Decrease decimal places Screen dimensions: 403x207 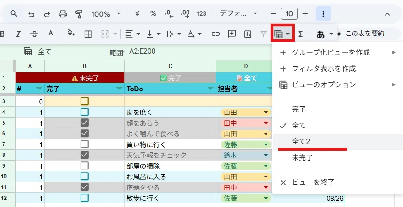(x=169, y=14)
